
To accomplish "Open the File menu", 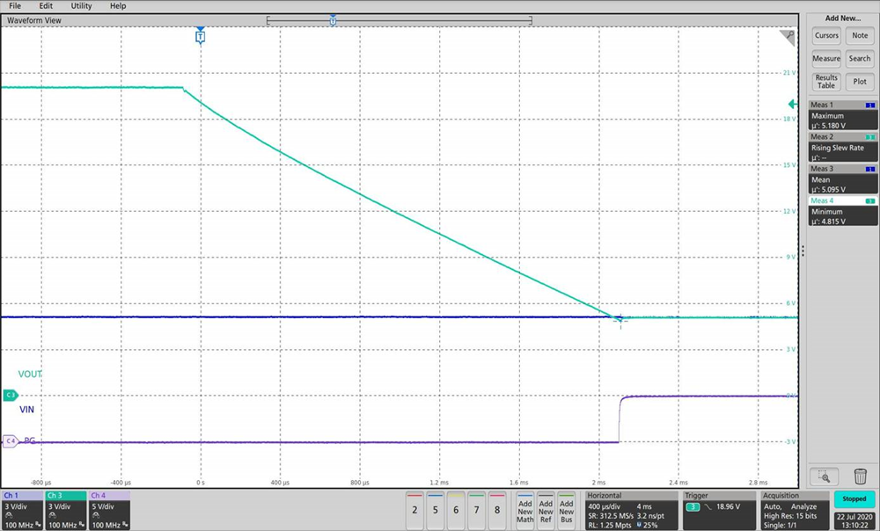I will (x=15, y=6).
